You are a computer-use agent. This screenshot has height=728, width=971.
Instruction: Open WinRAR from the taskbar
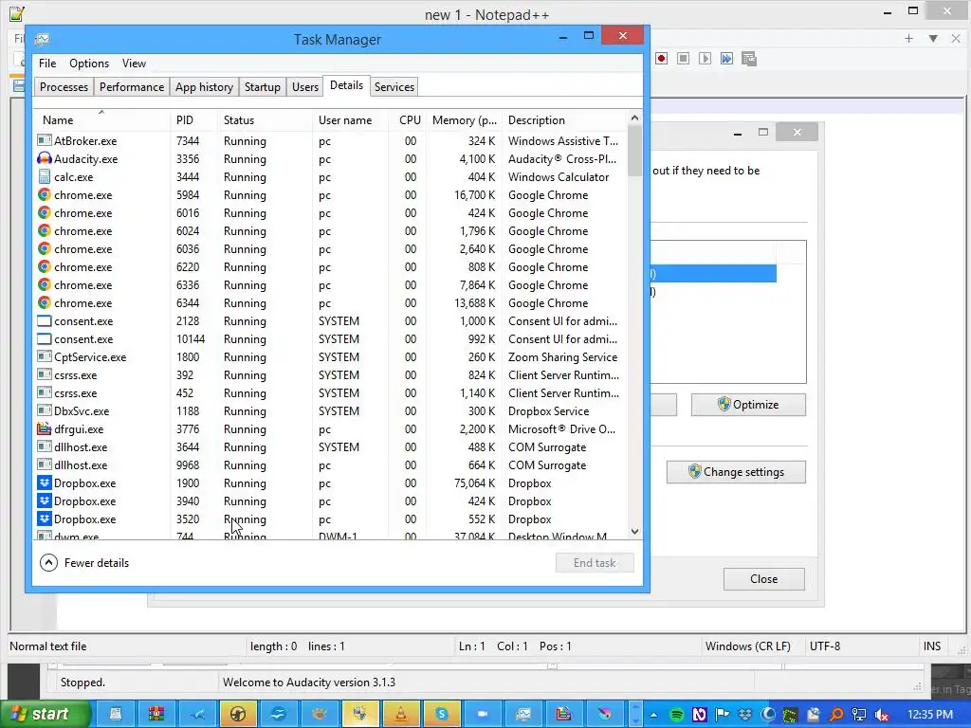point(156,715)
